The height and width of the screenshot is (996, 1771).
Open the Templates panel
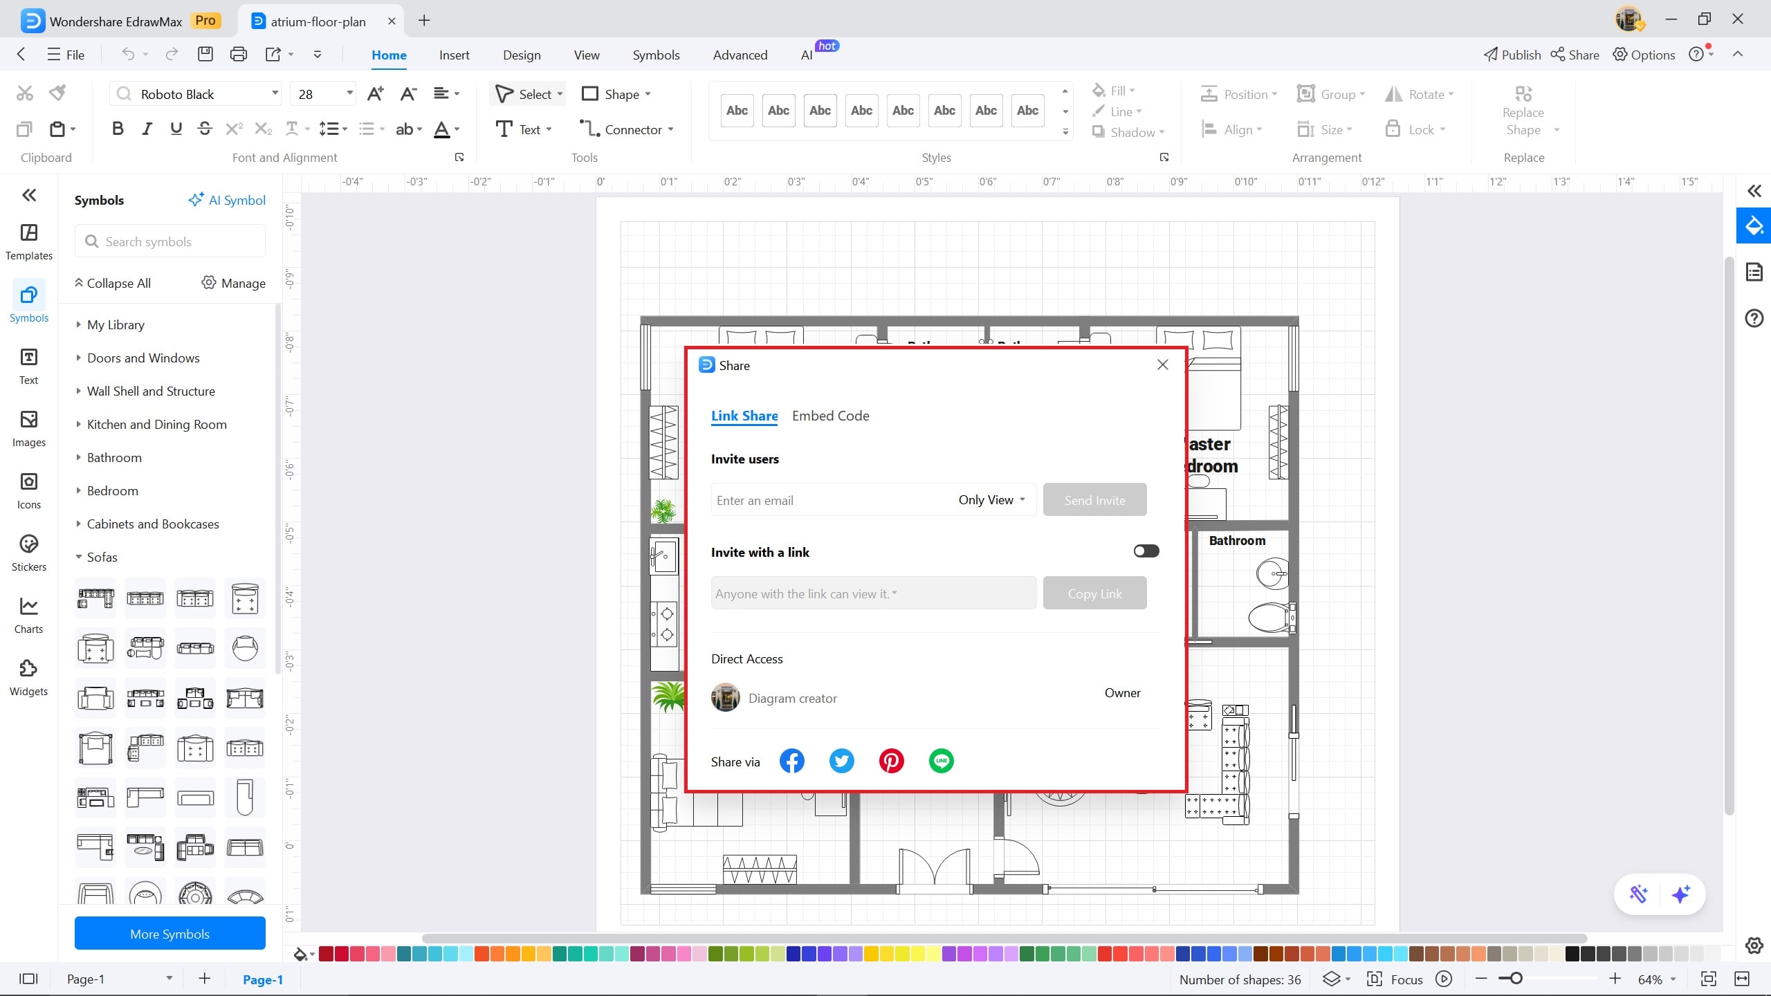(x=28, y=241)
